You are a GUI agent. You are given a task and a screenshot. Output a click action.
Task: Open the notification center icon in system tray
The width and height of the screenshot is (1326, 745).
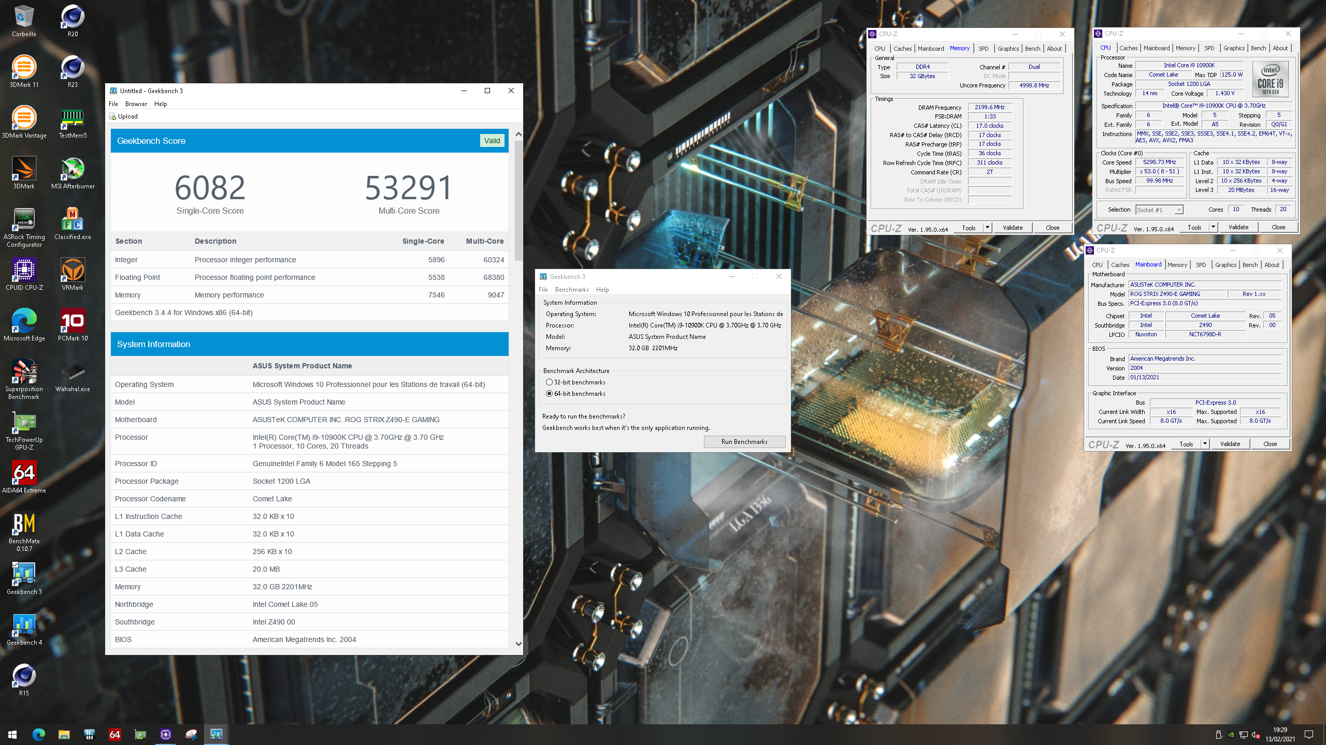(x=1309, y=734)
